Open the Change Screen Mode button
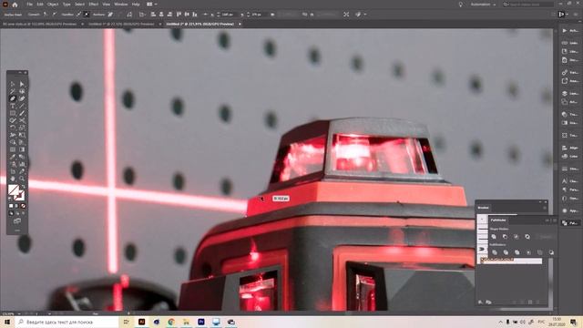The width and height of the screenshot is (583, 328). pyautogui.click(x=17, y=221)
